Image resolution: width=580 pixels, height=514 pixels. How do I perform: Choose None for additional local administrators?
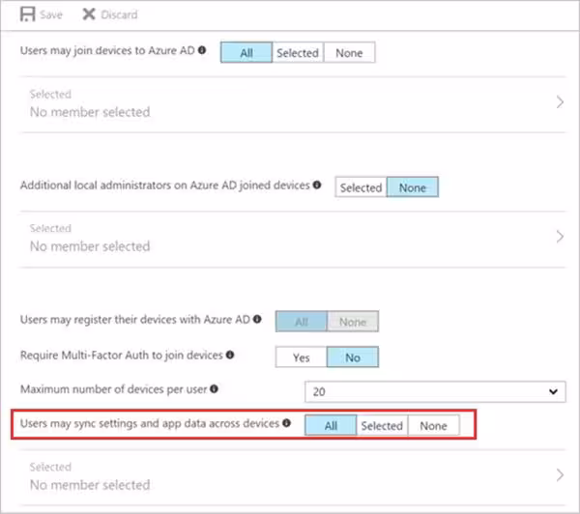click(x=413, y=187)
